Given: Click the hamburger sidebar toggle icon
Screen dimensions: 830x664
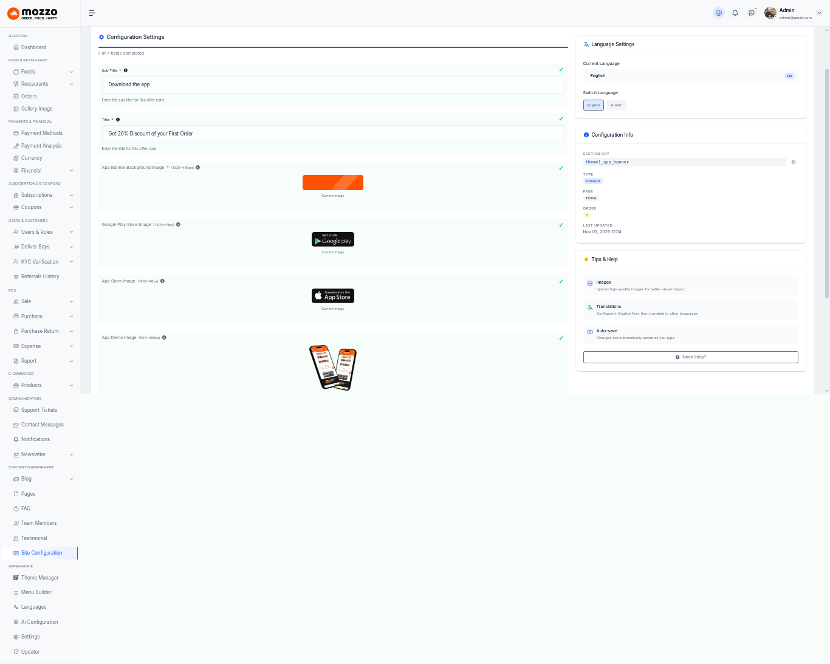Looking at the screenshot, I should pos(92,13).
